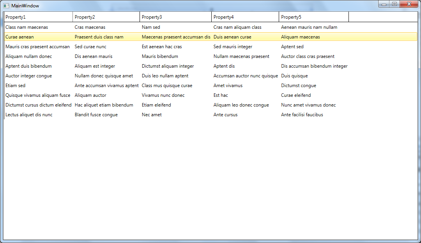Click the 'Aptent dis' cell
The image size is (421, 243).
pyautogui.click(x=224, y=66)
